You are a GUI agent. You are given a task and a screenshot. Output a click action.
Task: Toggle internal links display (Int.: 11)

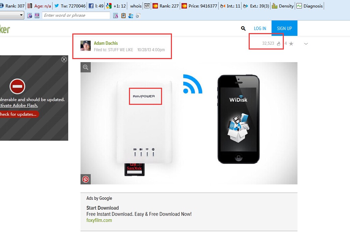(222, 5)
